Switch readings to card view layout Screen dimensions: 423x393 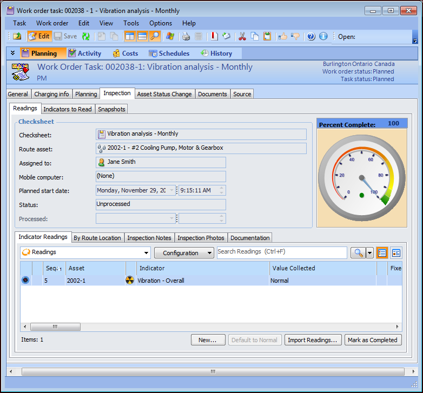point(396,252)
